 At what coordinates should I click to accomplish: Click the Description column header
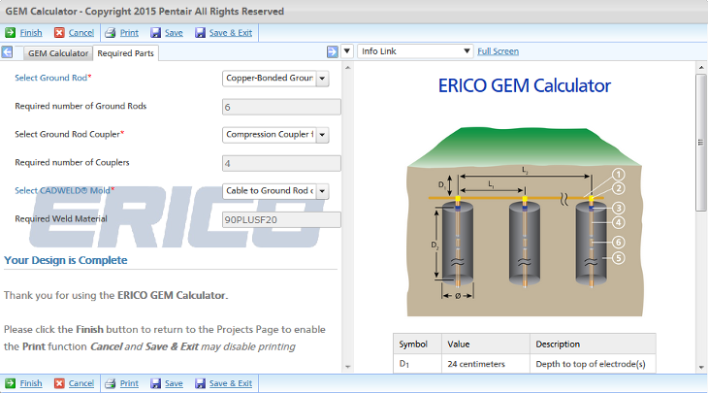pos(593,344)
